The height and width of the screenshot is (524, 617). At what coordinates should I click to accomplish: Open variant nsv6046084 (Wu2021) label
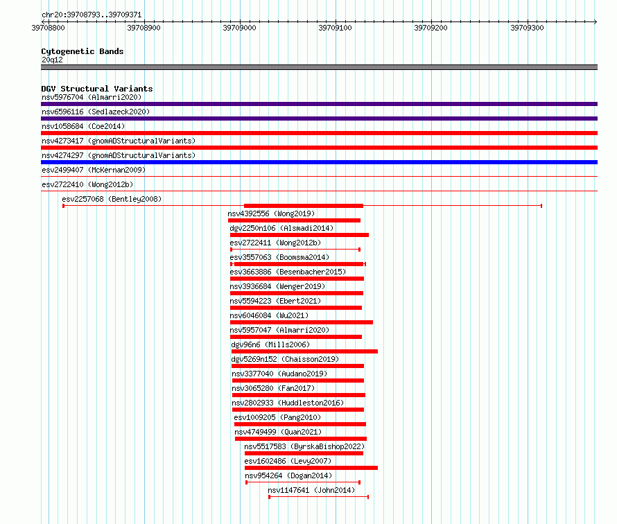269,315
